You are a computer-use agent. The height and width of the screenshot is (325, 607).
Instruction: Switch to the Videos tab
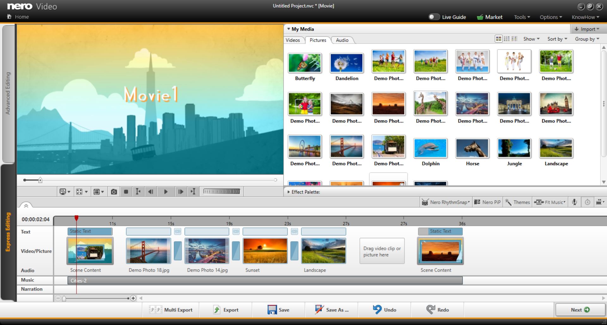pyautogui.click(x=293, y=40)
